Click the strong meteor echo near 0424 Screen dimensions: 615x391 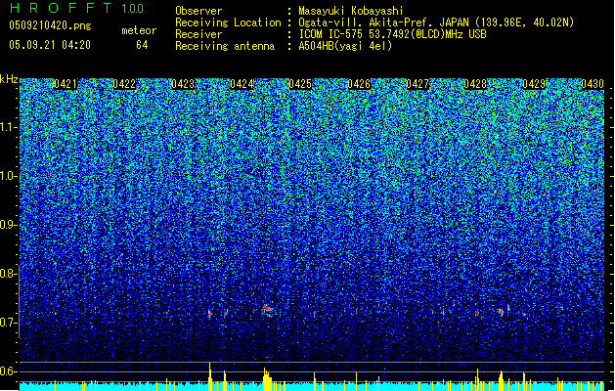click(x=268, y=310)
